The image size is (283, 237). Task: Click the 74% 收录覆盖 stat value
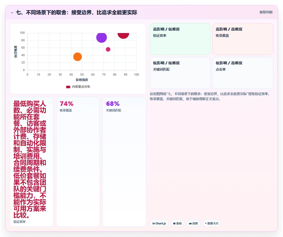pyautogui.click(x=67, y=104)
